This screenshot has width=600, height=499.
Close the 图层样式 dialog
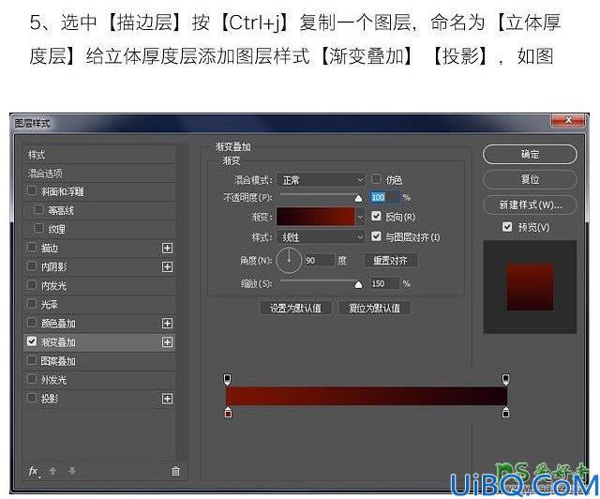tap(568, 120)
